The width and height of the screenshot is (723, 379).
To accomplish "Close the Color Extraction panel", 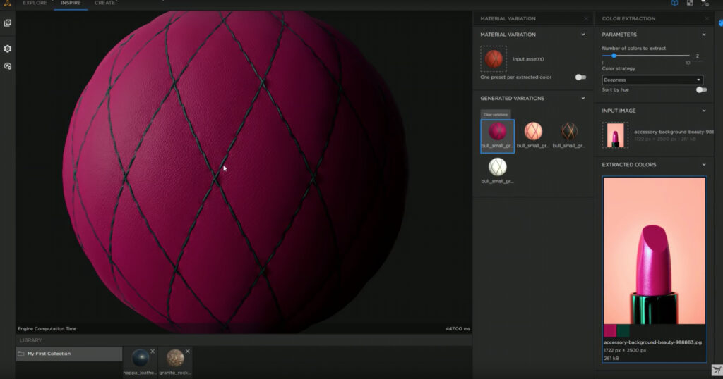I will point(707,19).
